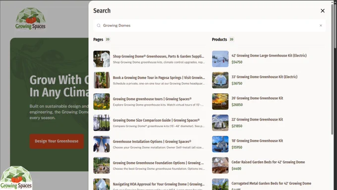Click "Choose your Growing Dome installation" description
The image size is (337, 190).
[158, 147]
